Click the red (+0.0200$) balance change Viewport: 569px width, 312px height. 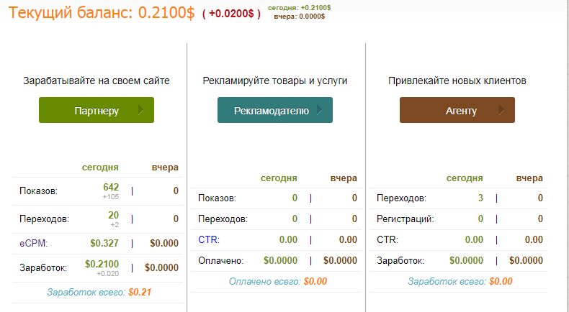point(231,14)
